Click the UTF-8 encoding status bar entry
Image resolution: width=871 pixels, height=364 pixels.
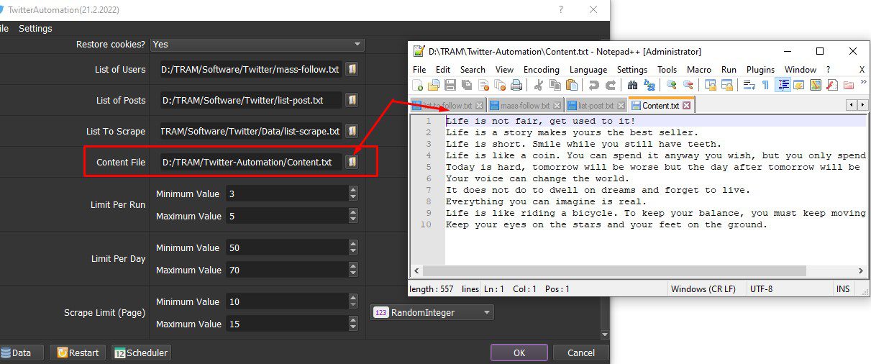[762, 288]
